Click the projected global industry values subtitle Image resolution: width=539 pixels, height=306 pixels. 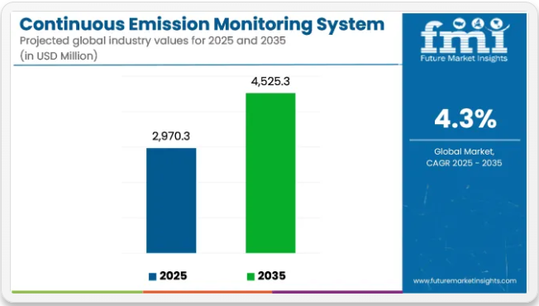click(153, 41)
